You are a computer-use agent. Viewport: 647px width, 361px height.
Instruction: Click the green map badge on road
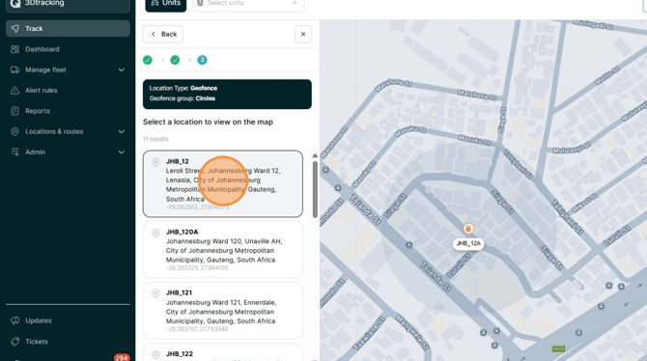[x=558, y=348]
